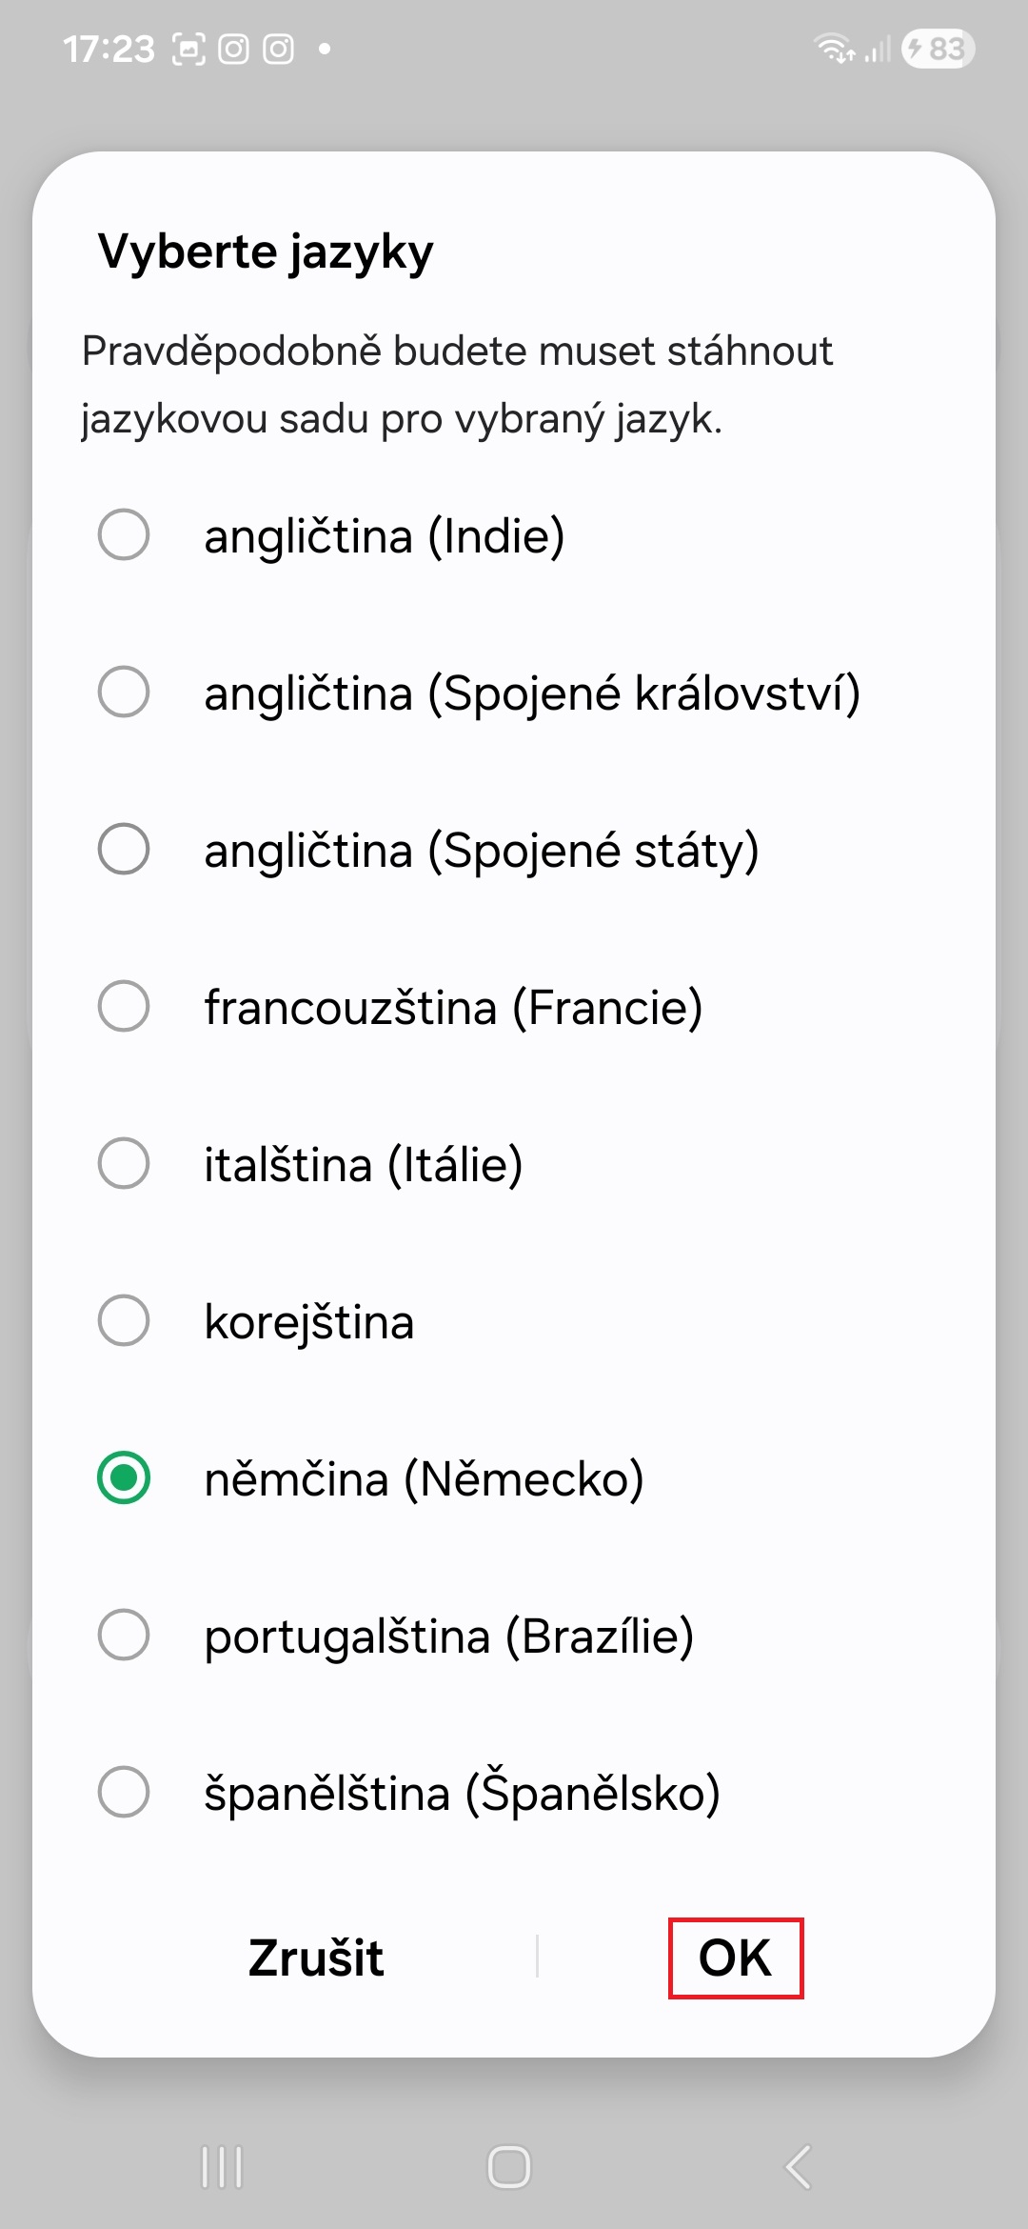Tap the home navigation icon
Viewport: 1028px width, 2229px height.
point(509,2167)
